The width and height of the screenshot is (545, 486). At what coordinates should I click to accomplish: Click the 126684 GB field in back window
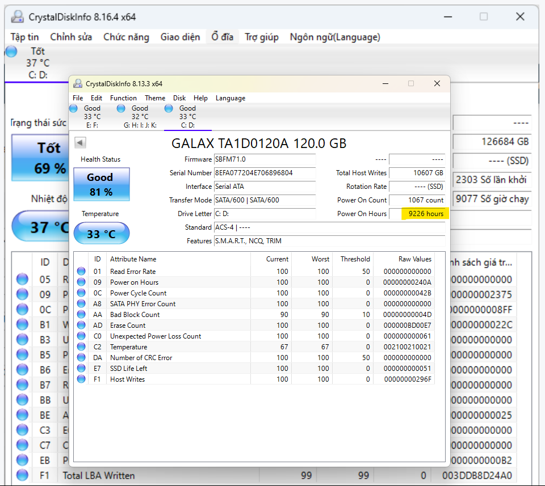[492, 142]
